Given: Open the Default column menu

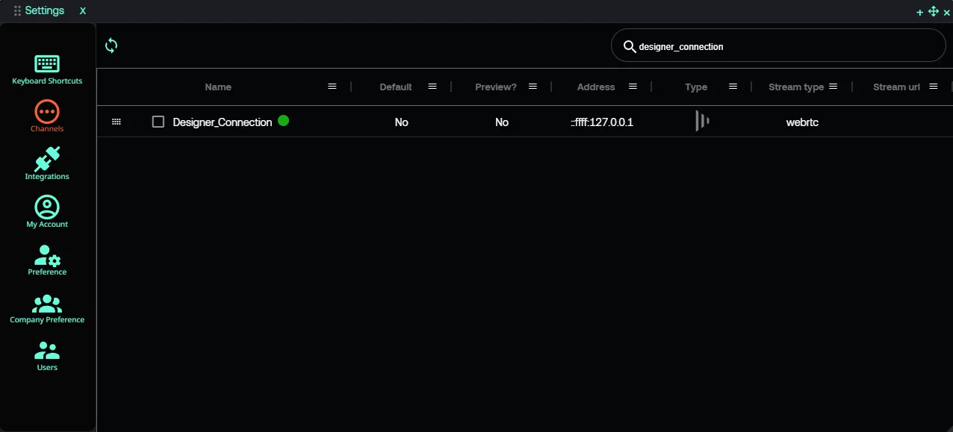Looking at the screenshot, I should 432,87.
